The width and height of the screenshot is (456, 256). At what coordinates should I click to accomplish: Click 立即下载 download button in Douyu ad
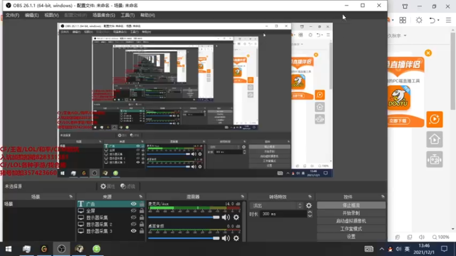point(398,121)
